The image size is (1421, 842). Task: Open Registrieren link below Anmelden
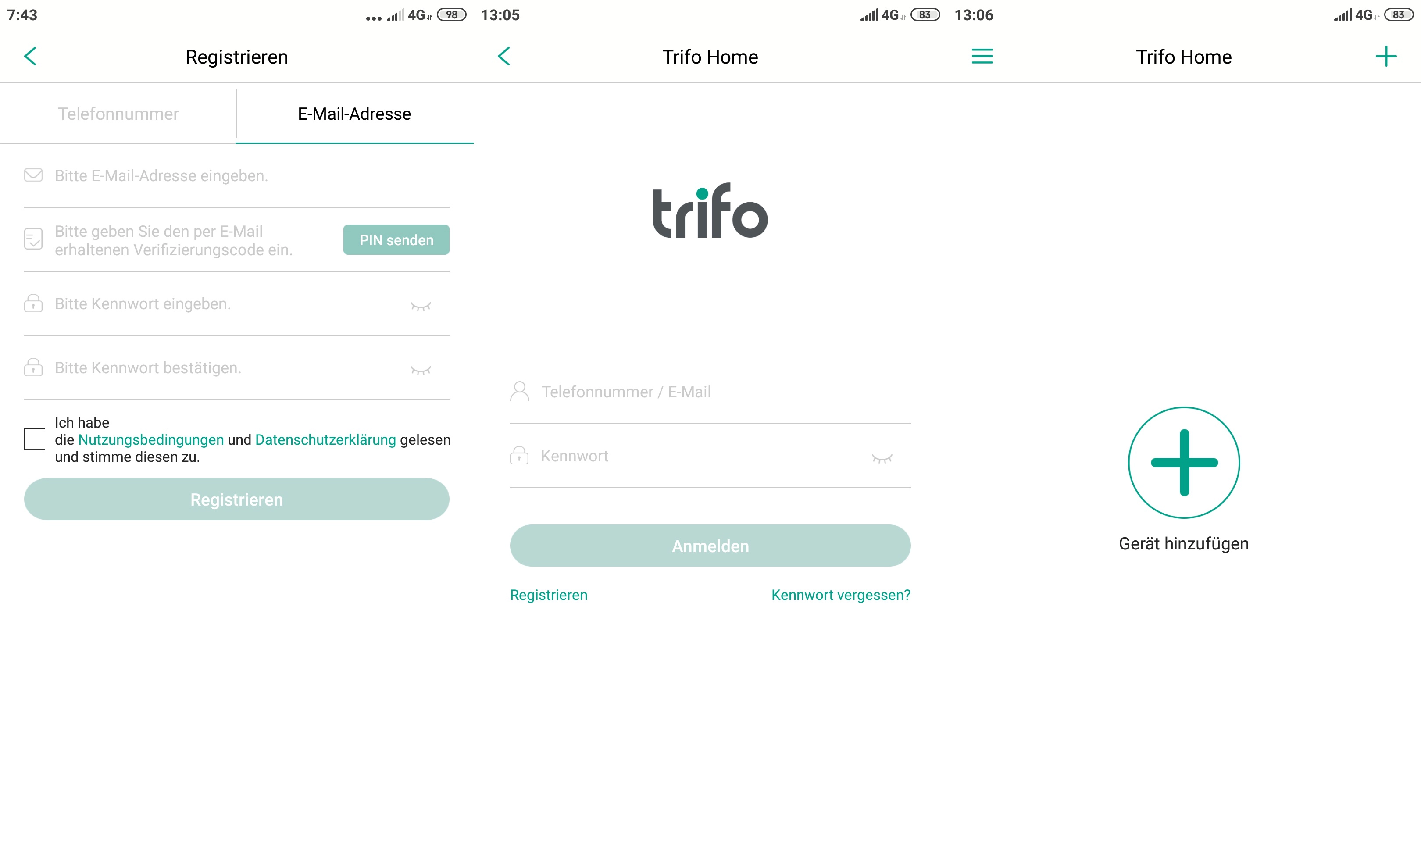pos(549,595)
